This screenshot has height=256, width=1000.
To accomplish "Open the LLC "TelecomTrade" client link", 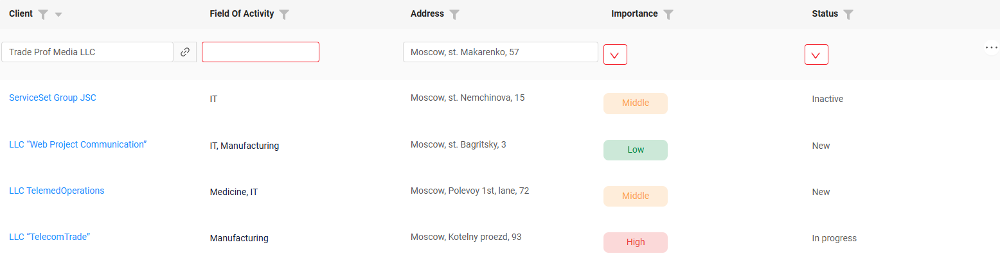I will [49, 237].
